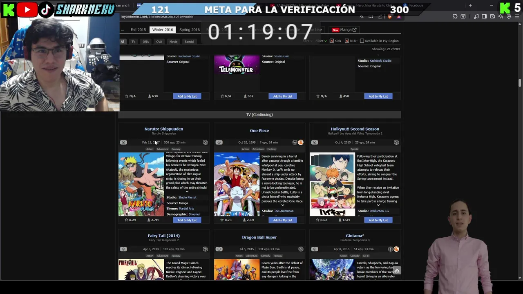Click the page vertical scrollbar thumb
Image resolution: width=523 pixels, height=294 pixels.
coord(520,83)
